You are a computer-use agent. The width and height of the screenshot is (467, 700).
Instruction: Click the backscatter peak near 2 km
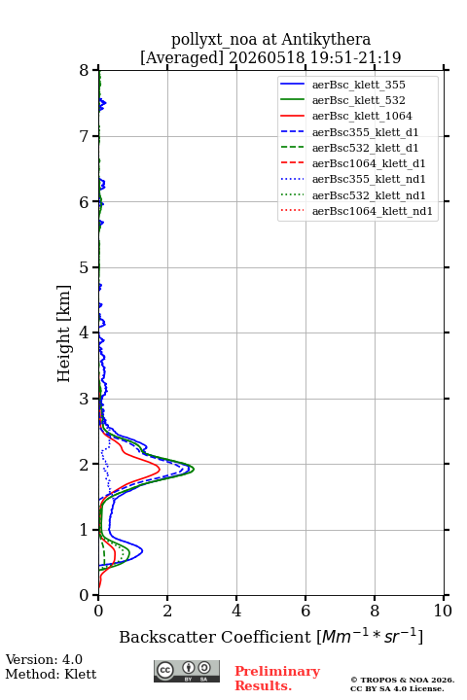coord(193,469)
